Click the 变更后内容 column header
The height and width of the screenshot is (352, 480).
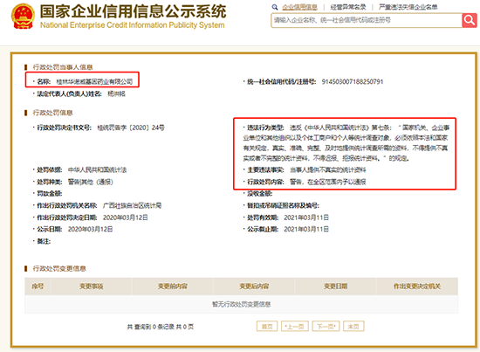tap(254, 286)
